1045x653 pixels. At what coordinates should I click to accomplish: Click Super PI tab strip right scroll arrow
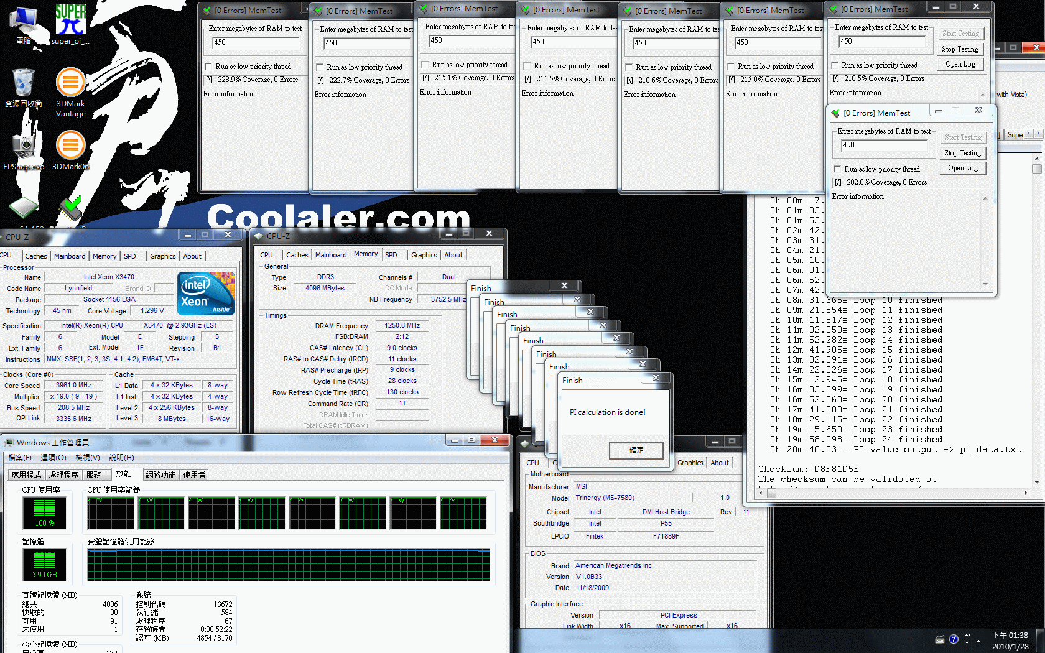click(1038, 134)
